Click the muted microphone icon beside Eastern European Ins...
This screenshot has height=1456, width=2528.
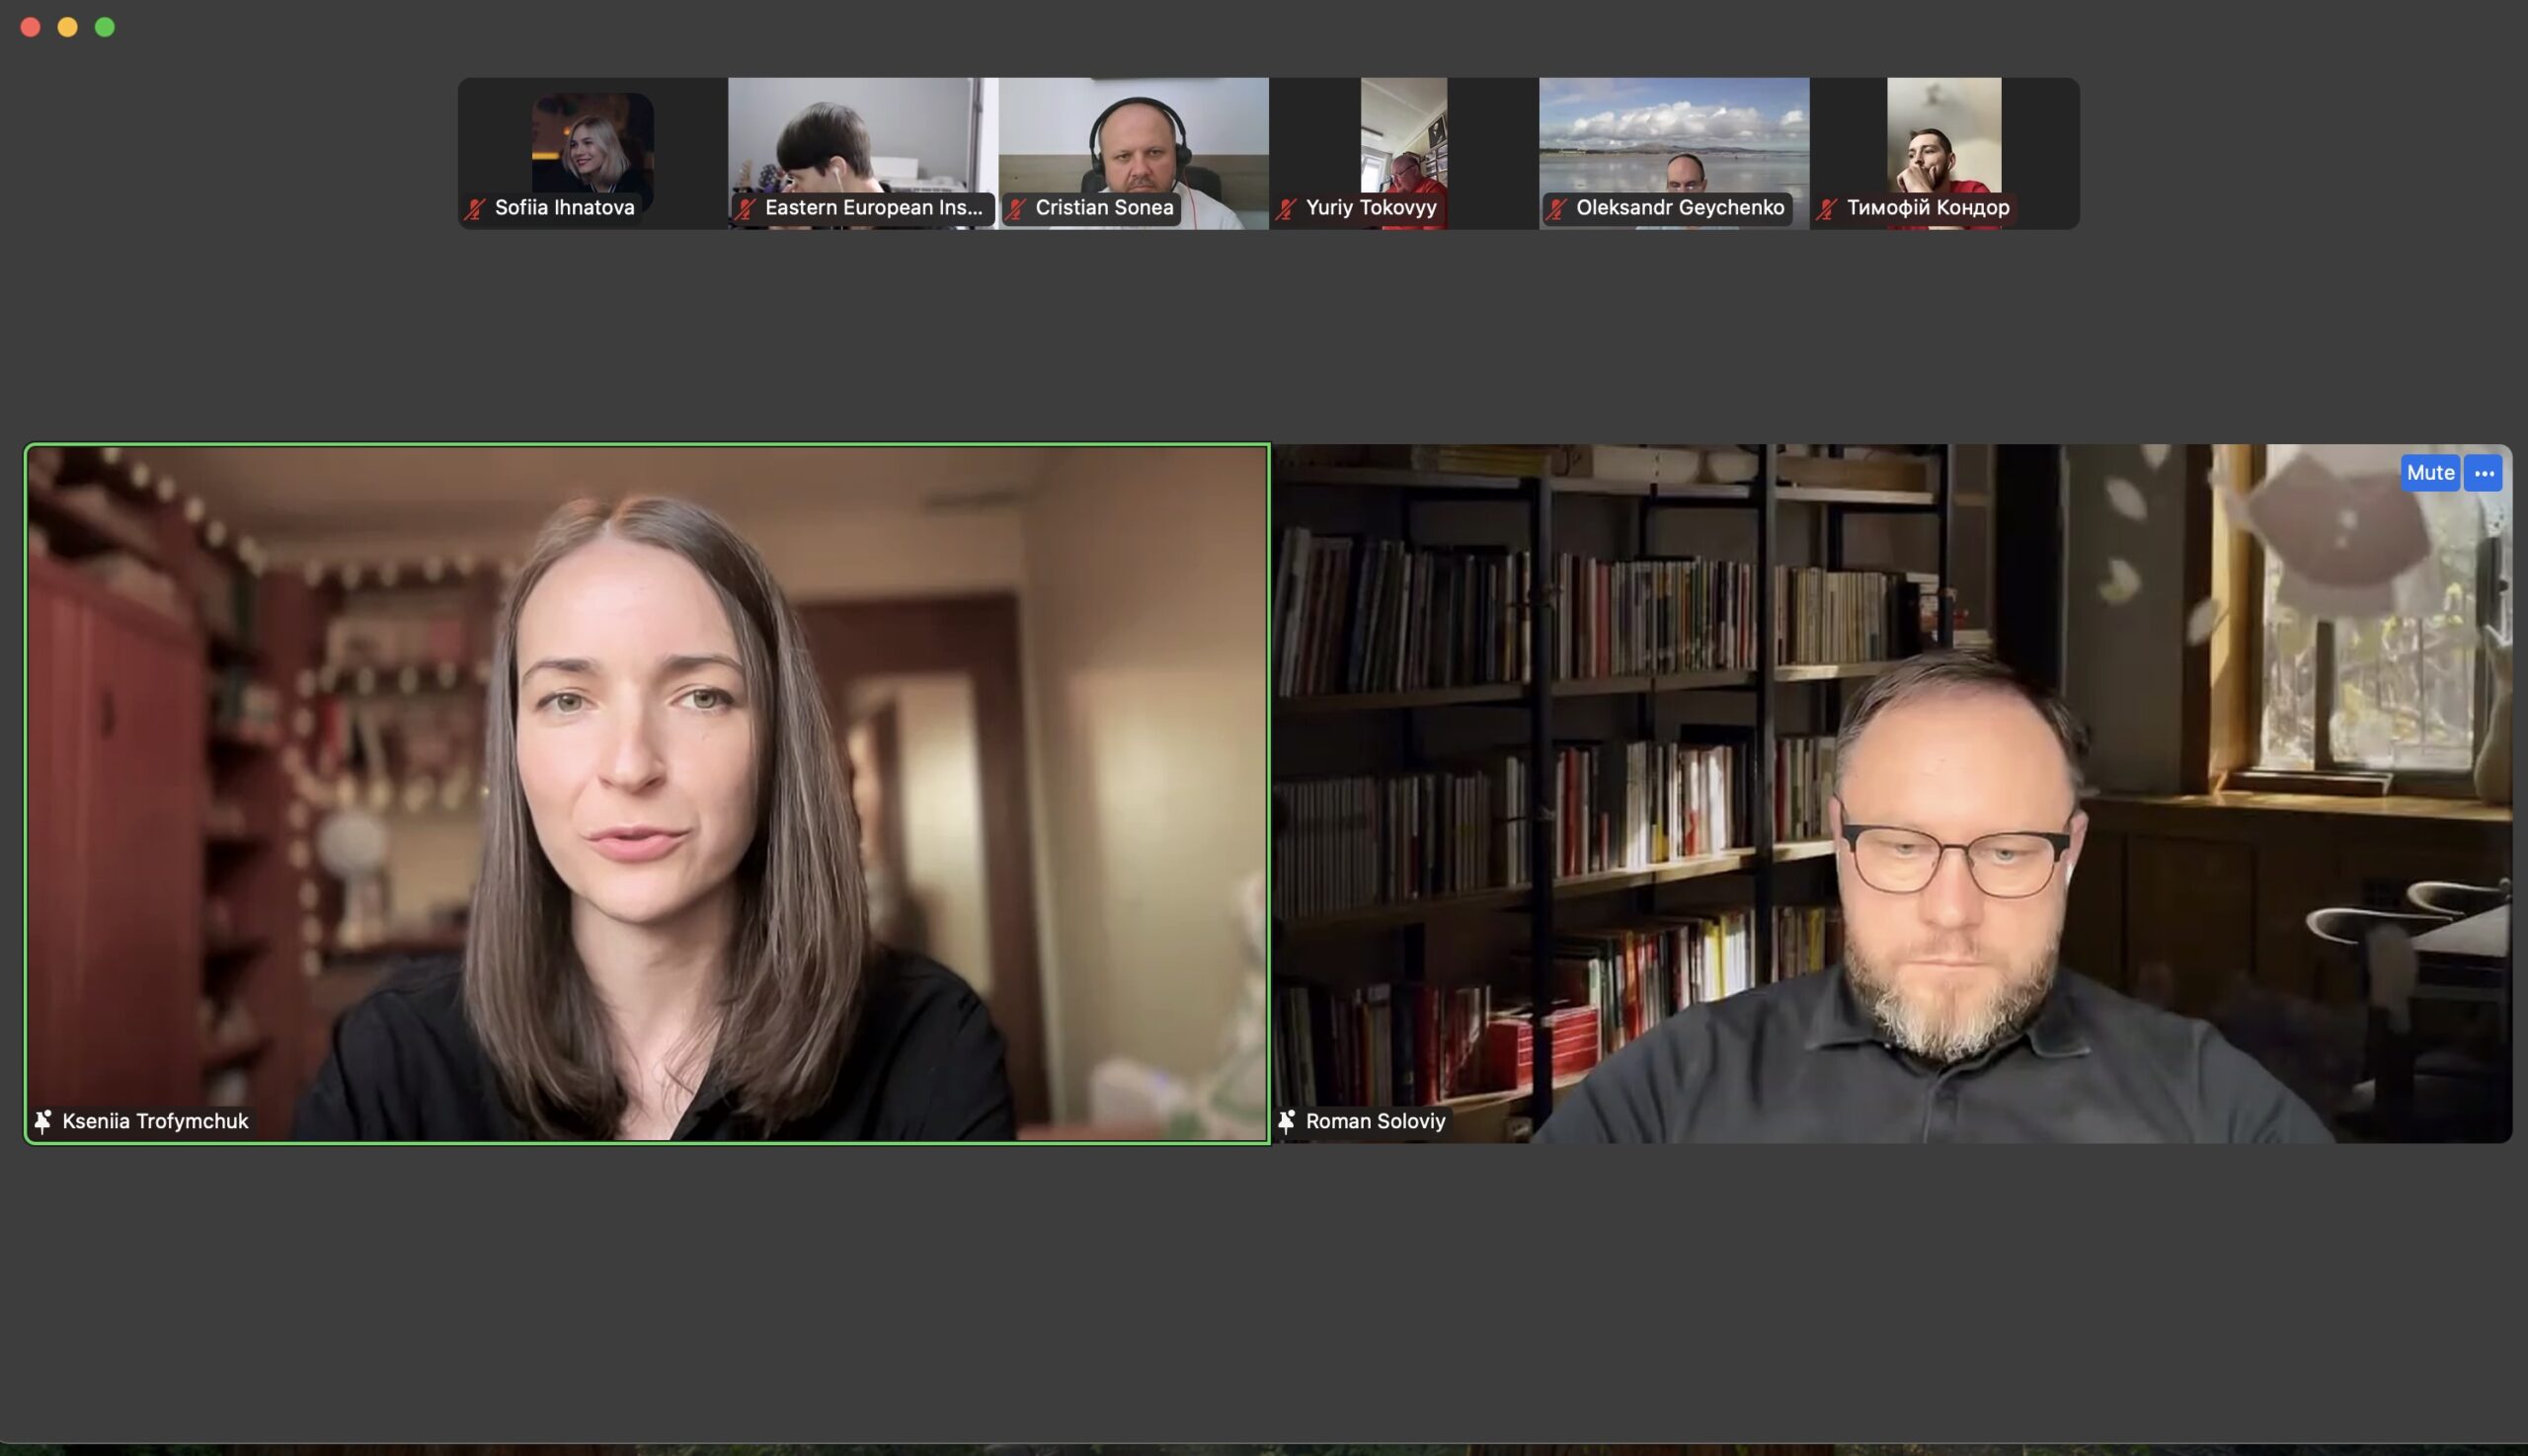746,208
